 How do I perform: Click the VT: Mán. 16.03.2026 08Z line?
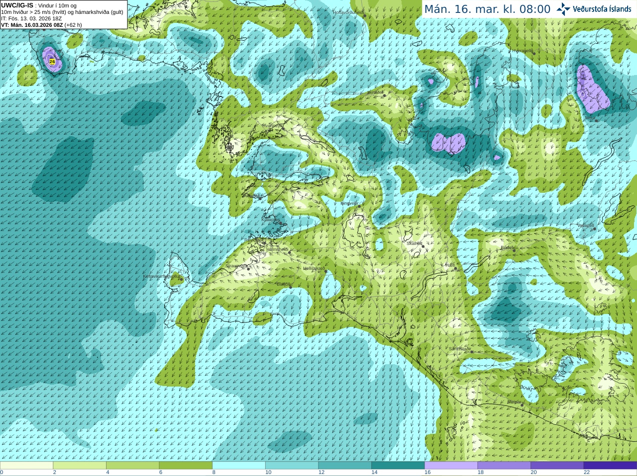point(41,25)
